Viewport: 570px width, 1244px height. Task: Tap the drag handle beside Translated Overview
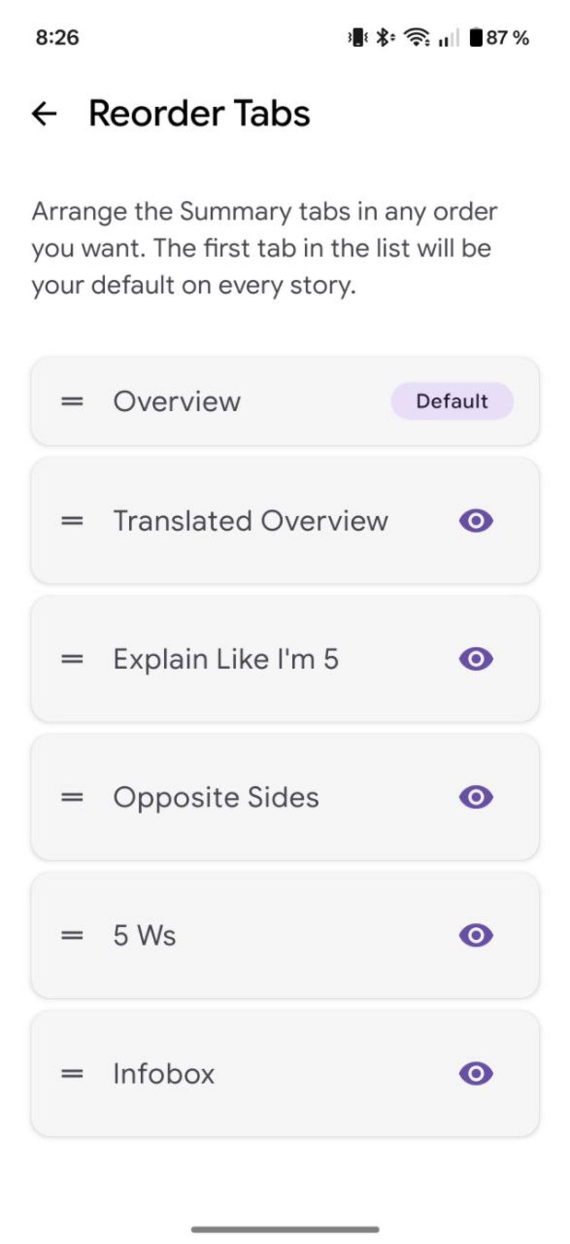pyautogui.click(x=72, y=521)
